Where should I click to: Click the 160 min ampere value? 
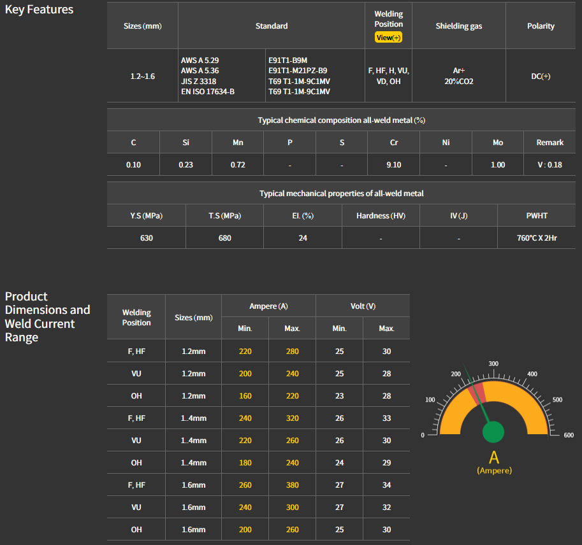(x=245, y=396)
